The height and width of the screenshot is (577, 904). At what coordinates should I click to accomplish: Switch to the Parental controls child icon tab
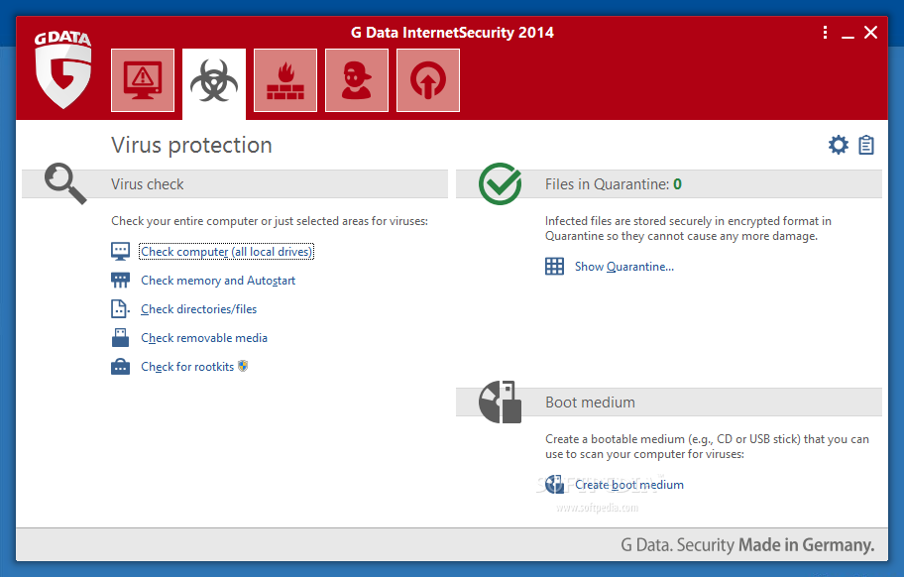point(357,80)
